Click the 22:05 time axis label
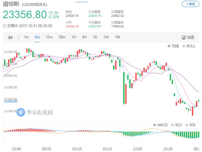 point(138,149)
